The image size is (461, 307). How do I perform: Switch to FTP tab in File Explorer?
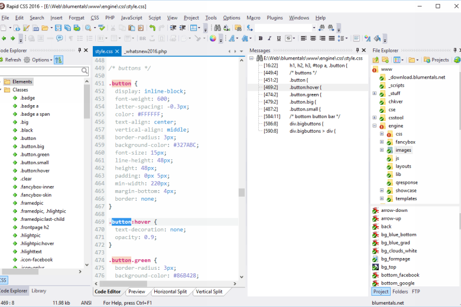click(415, 292)
